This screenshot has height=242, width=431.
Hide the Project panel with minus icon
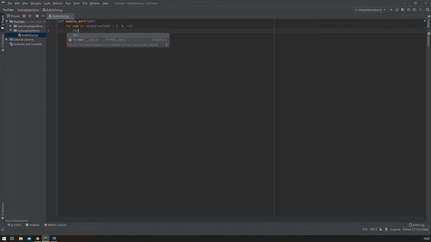click(43, 16)
